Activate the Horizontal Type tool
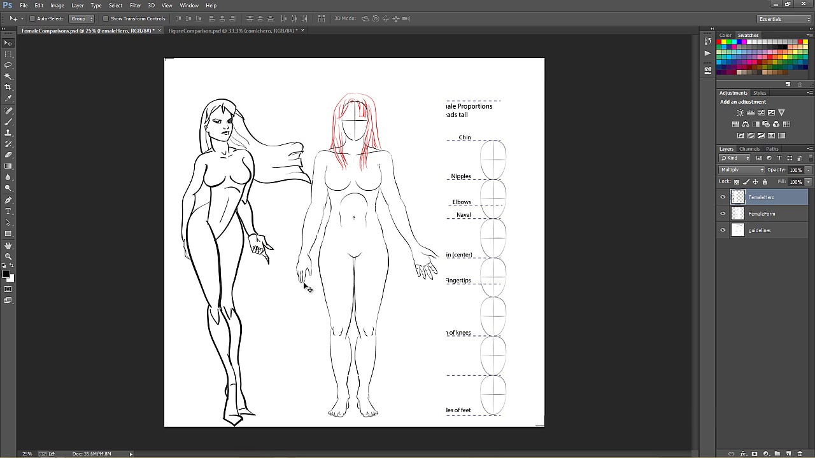This screenshot has height=458, width=815. [x=8, y=211]
